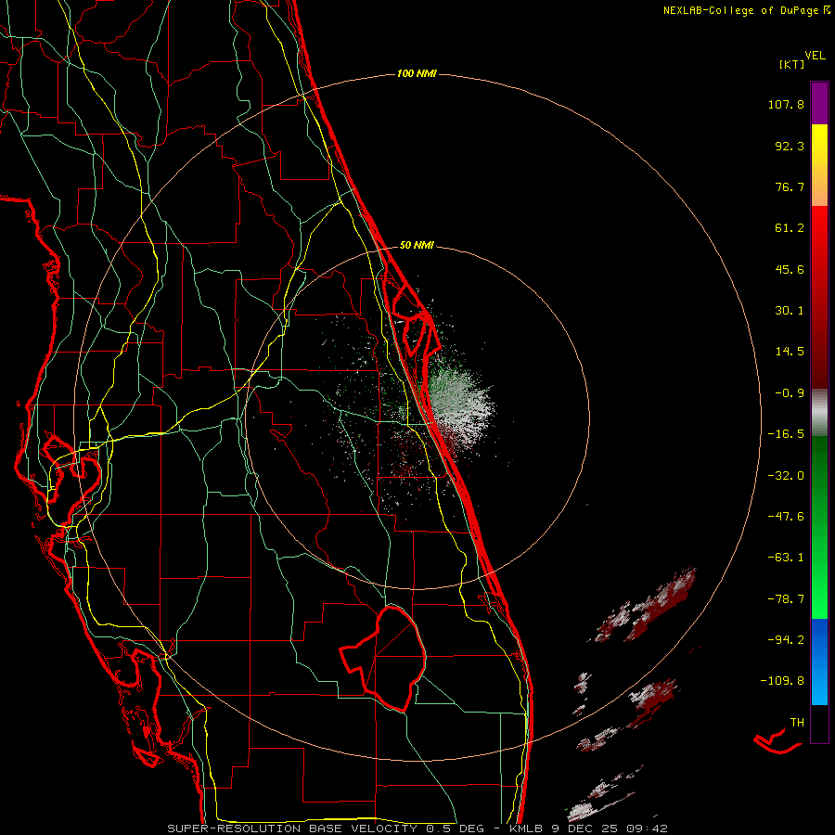
Task: Click the KMLB station identifier in the caption
Action: pyautogui.click(x=528, y=829)
